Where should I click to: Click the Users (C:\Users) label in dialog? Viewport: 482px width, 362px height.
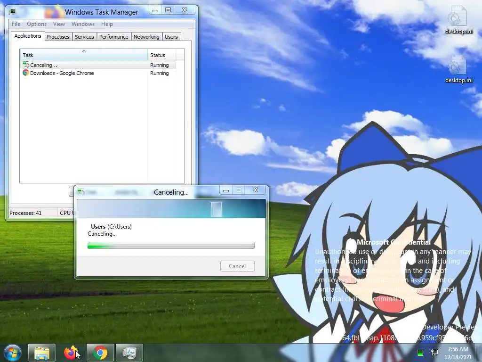[x=111, y=227]
